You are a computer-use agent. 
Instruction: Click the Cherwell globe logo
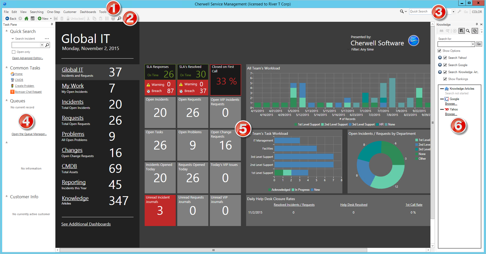coord(414,41)
